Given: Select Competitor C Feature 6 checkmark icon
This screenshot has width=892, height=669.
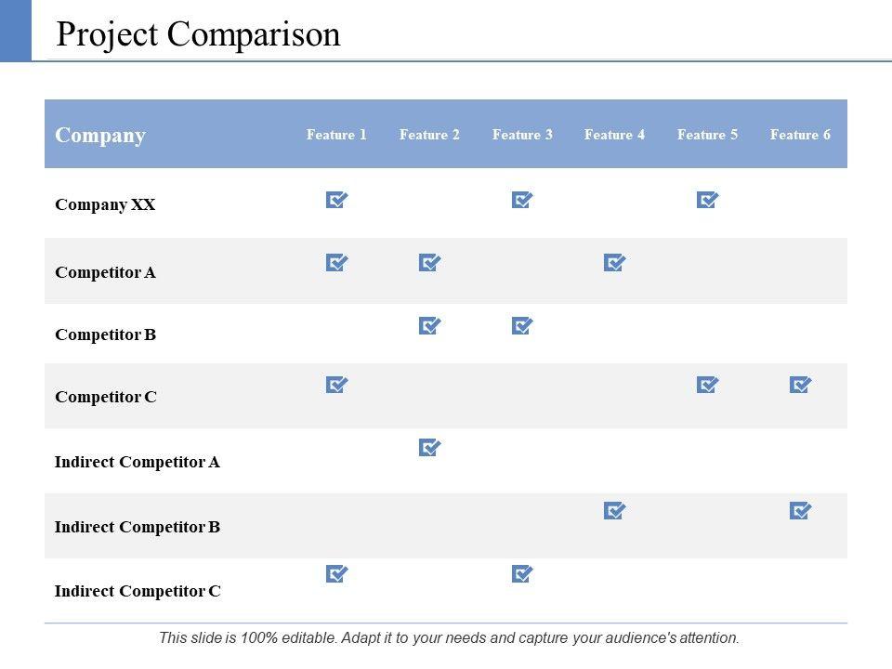Looking at the screenshot, I should point(800,385).
